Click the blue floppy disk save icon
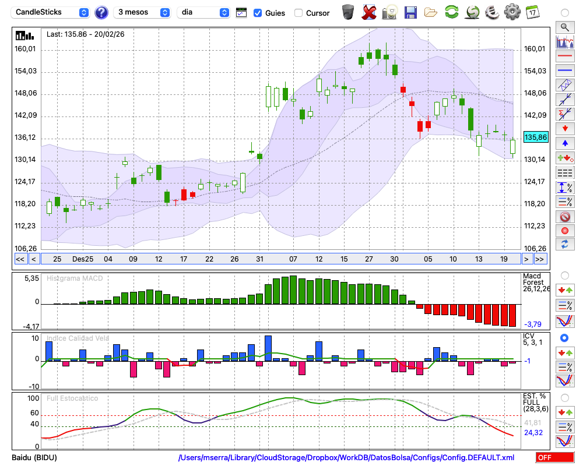This screenshot has height=466, width=583. 410,12
